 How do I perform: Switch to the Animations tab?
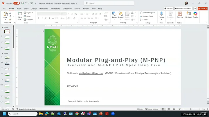55,9
